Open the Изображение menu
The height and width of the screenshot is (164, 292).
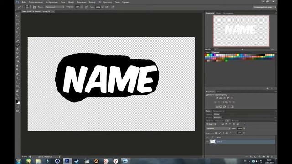pos(52,2)
